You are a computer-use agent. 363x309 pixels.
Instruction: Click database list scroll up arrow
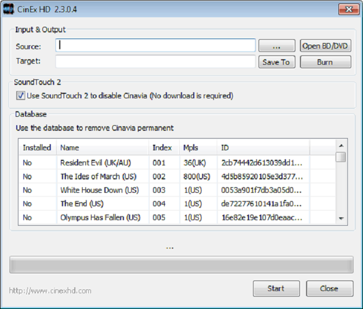pos(341,145)
